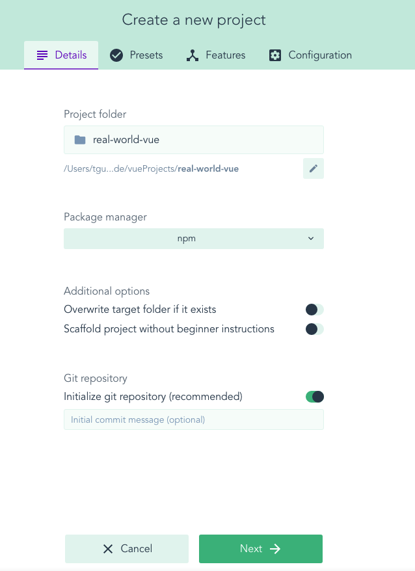Click the Features branch icon

coord(192,55)
